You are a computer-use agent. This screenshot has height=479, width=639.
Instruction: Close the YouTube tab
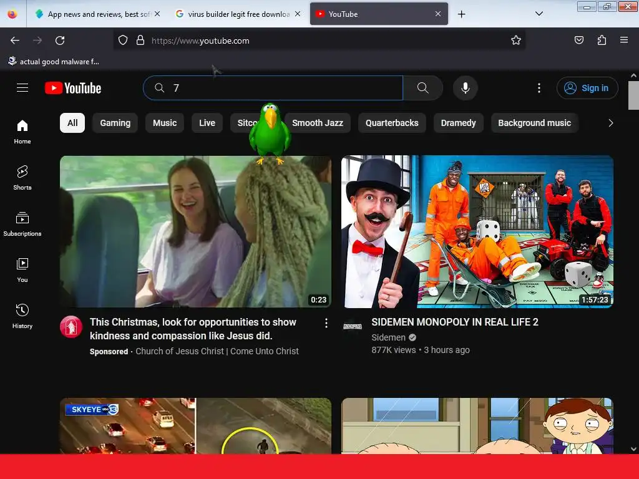pyautogui.click(x=437, y=14)
